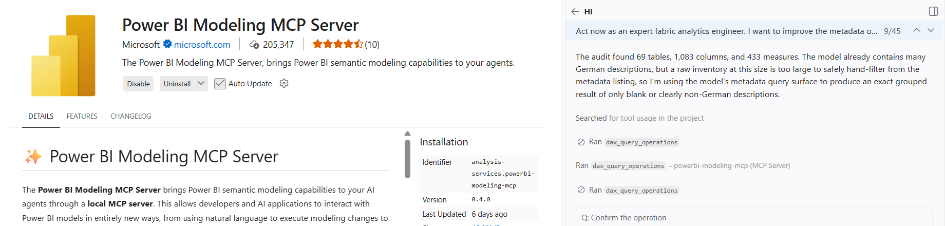Switch to the FEATURES tab
This screenshot has width=945, height=226.
pos(82,116)
